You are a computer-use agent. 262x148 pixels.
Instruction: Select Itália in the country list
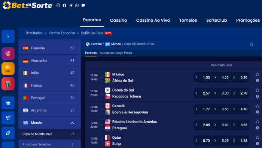pos(49,73)
